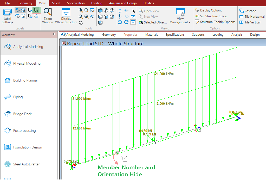Click the zoom extents x magnifier
The width and height of the screenshot is (266, 180).
pos(87,16)
